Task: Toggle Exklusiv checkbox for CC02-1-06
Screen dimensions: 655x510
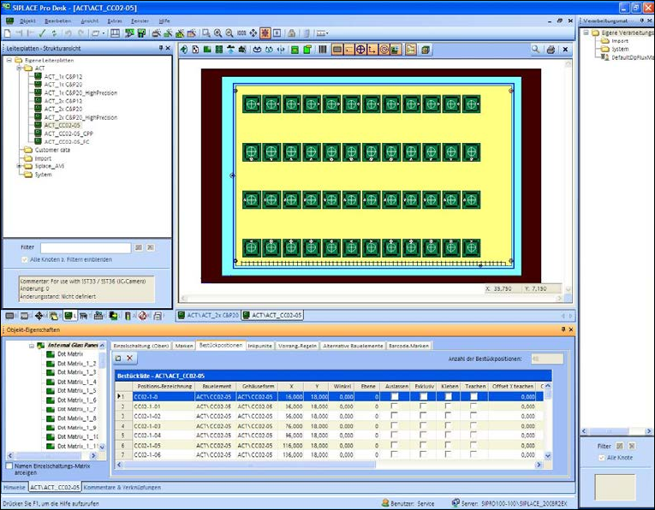Action: (423, 455)
